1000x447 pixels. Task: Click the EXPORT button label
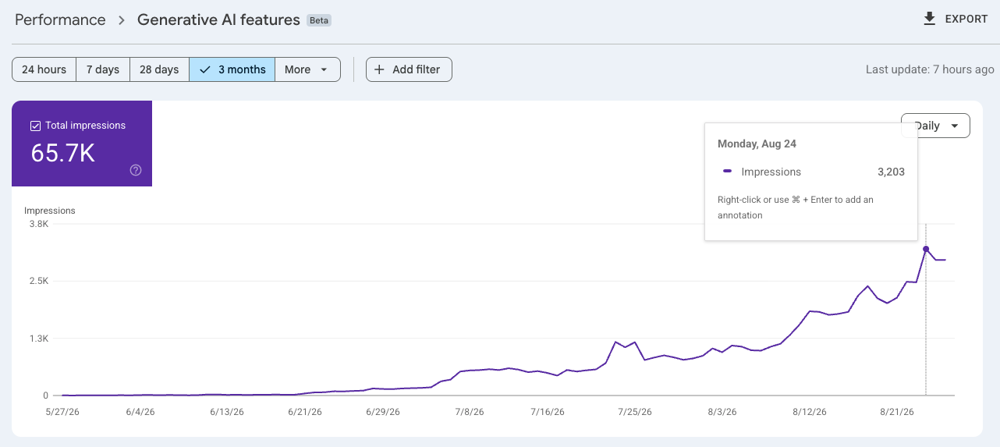pyautogui.click(x=966, y=19)
